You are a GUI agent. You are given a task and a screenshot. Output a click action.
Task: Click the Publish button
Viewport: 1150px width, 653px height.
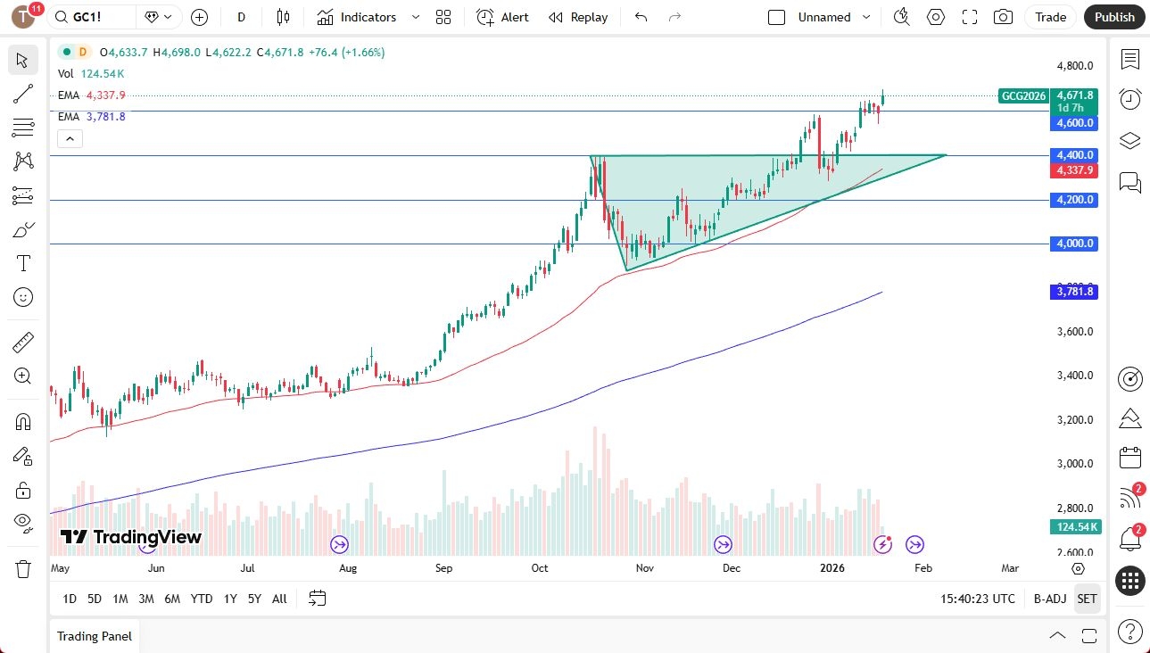tap(1113, 17)
